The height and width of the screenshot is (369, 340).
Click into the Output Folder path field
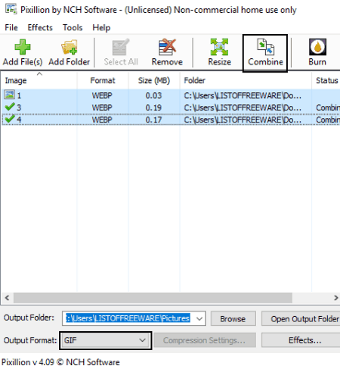pos(128,318)
